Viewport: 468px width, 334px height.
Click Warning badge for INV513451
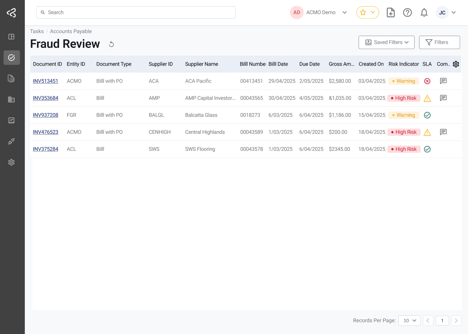(x=404, y=81)
